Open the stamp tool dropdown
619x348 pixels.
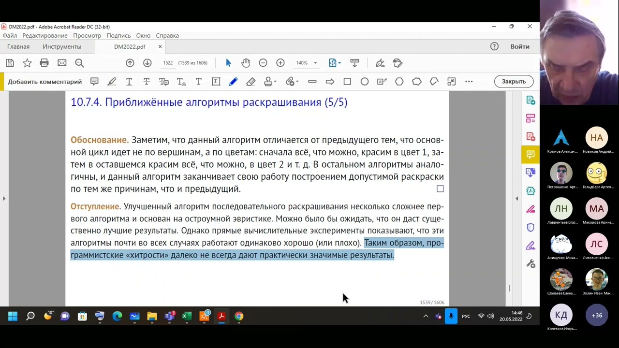[270, 82]
